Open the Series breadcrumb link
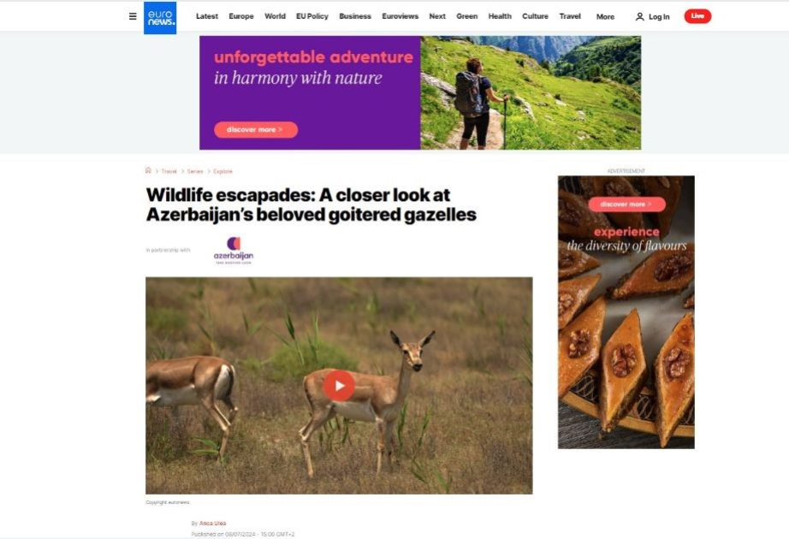The image size is (789, 539). coord(195,172)
